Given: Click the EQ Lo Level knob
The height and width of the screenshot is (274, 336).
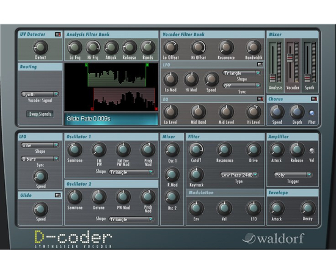Looking at the screenshot, I should pos(170,111).
